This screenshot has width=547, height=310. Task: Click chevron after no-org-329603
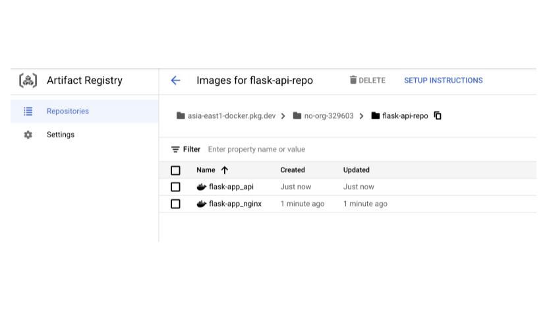pyautogui.click(x=361, y=116)
